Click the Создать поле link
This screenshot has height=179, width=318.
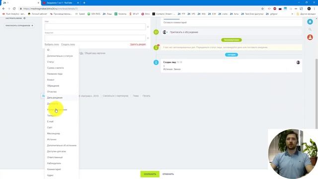click(x=68, y=44)
